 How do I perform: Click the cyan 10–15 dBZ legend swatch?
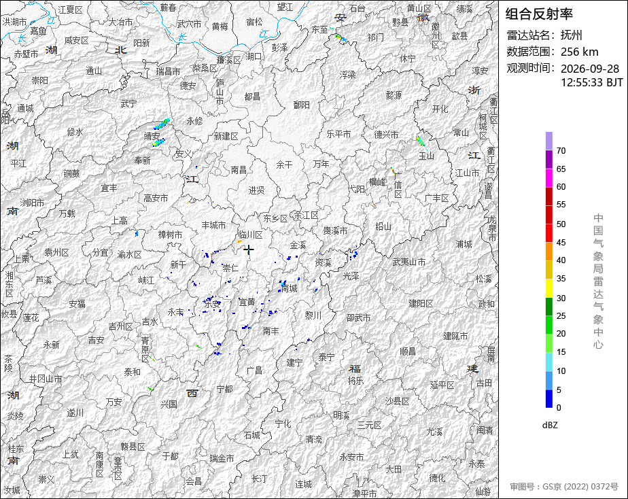point(548,362)
